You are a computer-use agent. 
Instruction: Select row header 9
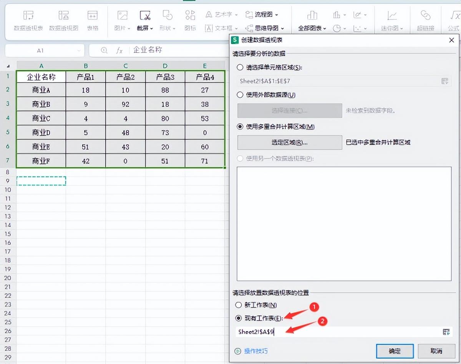pos(8,181)
